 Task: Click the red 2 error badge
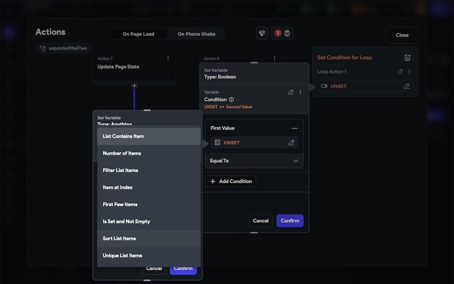(x=278, y=33)
